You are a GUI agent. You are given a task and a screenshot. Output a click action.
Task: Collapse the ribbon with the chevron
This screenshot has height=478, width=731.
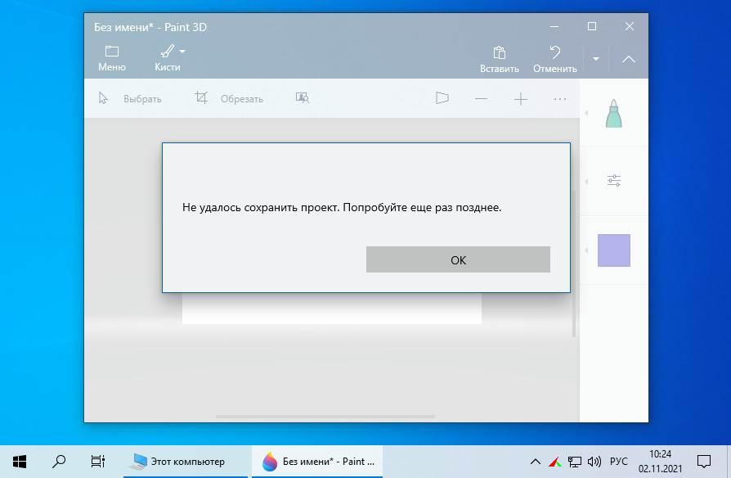coord(629,59)
